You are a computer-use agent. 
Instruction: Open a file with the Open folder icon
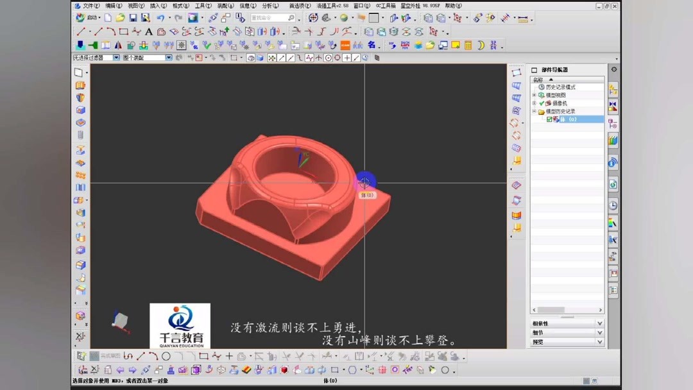(119, 18)
